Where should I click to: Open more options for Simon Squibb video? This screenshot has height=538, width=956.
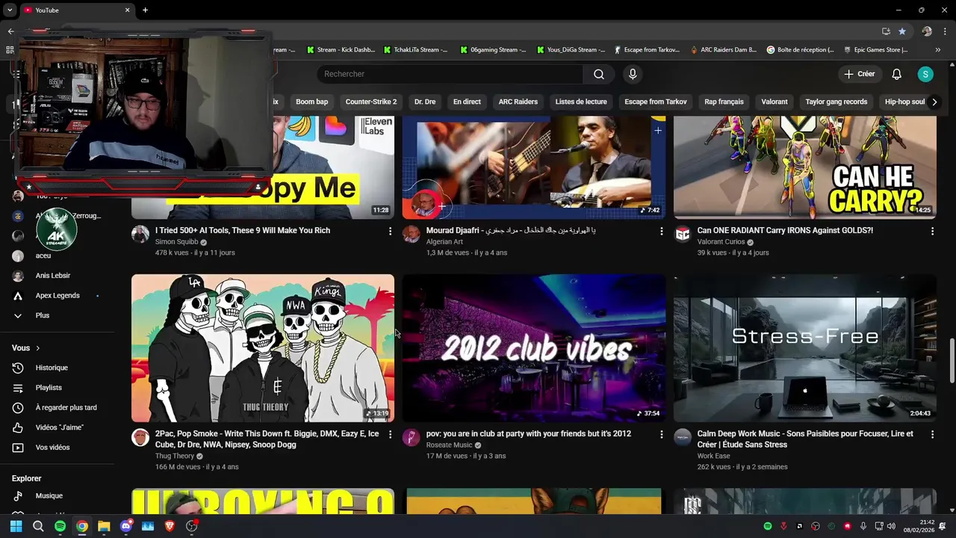(390, 232)
